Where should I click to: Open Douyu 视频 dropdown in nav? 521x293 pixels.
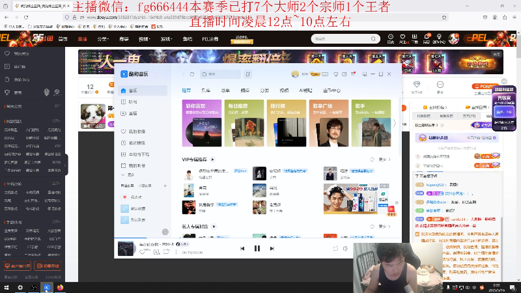[145, 39]
